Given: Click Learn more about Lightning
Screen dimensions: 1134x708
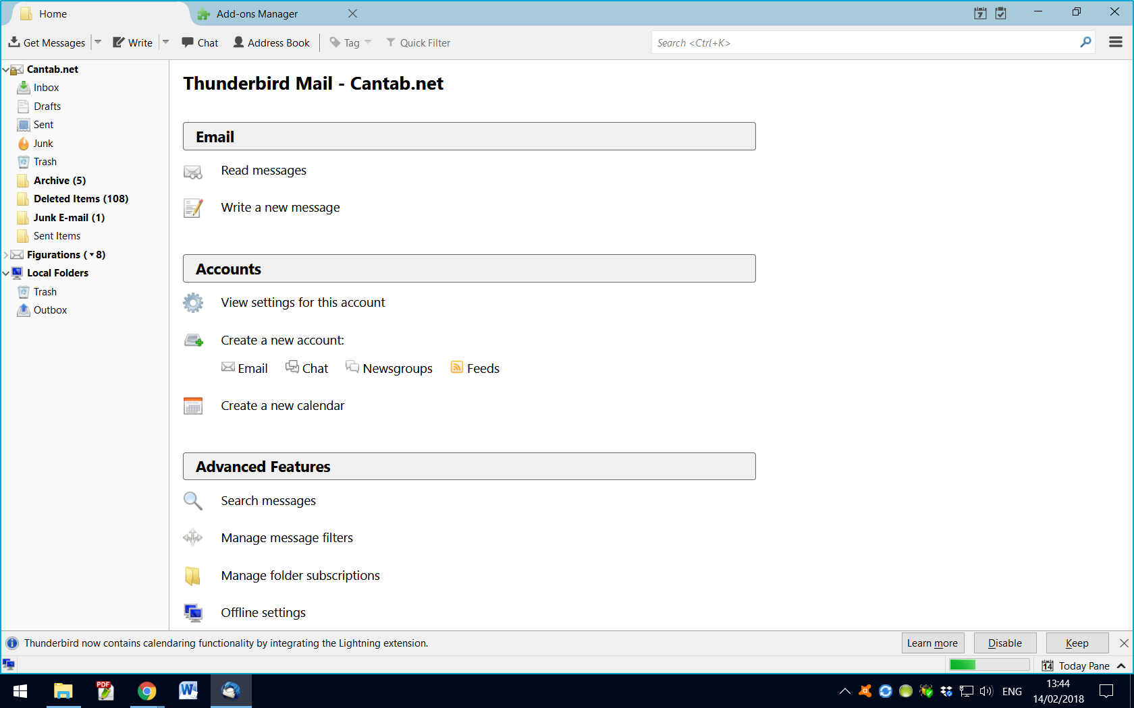Looking at the screenshot, I should (933, 643).
